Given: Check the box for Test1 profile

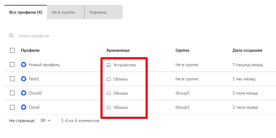Looking at the screenshot, I should 12,79.
